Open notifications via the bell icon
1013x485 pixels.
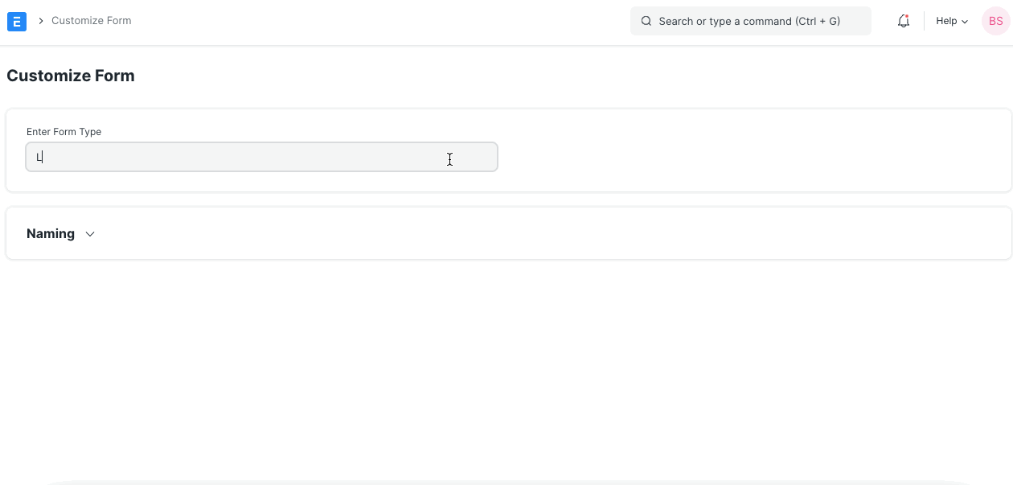(x=903, y=21)
